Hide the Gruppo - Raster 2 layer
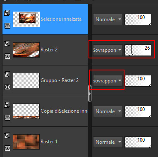The image size is (158, 157). tap(7, 87)
